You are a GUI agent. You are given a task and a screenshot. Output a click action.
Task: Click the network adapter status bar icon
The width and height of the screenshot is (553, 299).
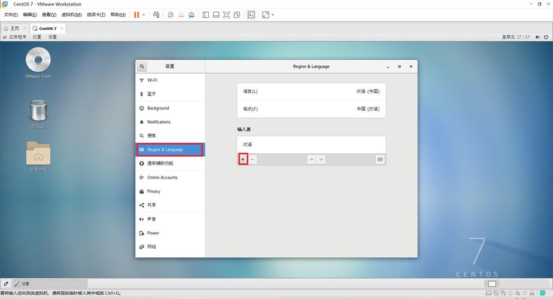tap(503, 293)
